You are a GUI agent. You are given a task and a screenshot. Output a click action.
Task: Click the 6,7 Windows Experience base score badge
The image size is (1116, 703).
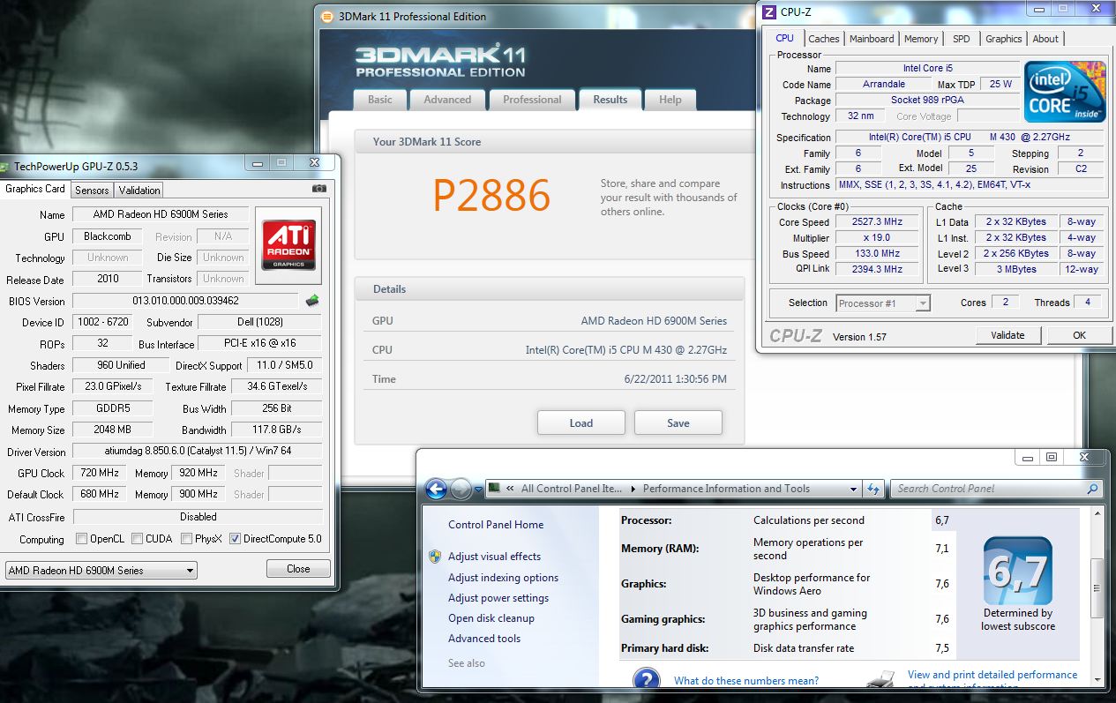(1017, 570)
